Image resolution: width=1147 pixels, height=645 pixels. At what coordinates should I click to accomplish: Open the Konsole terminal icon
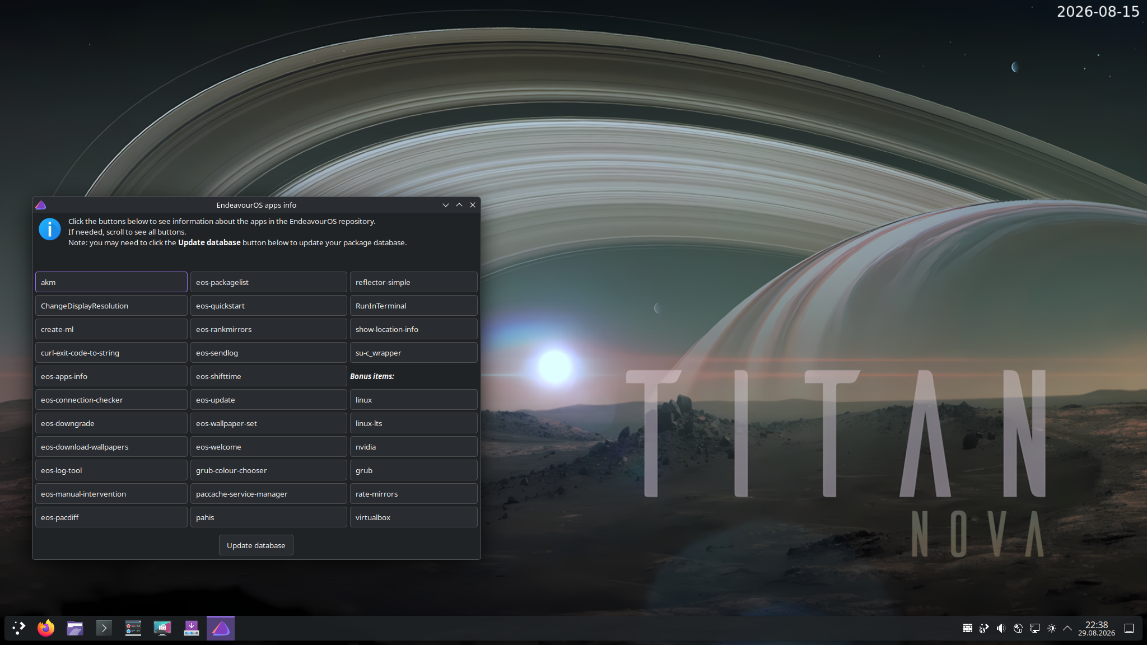tap(104, 628)
